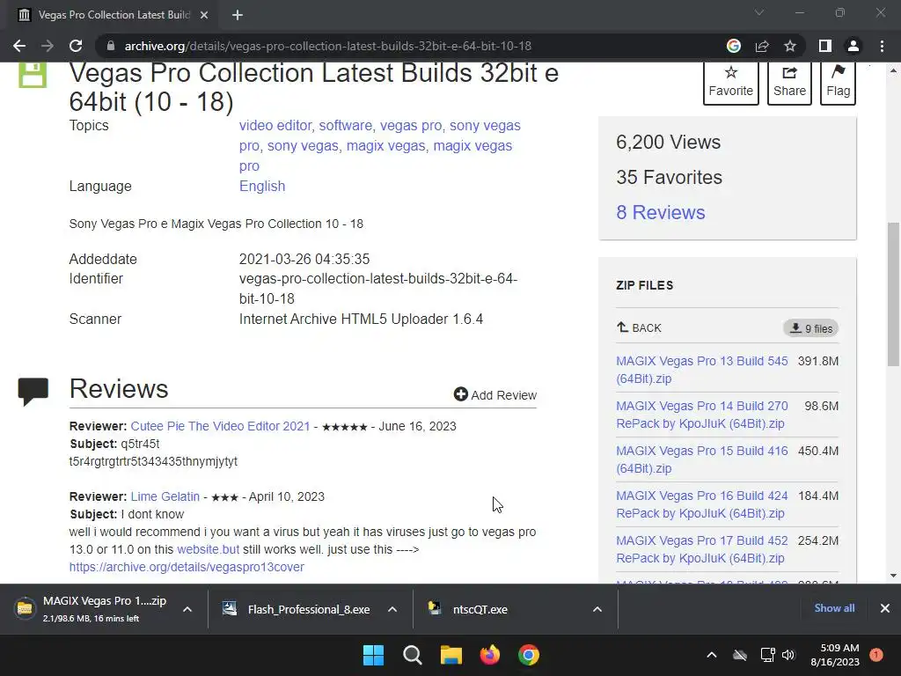901x676 pixels.
Task: Open Chrome from taskbar
Action: [x=529, y=655]
